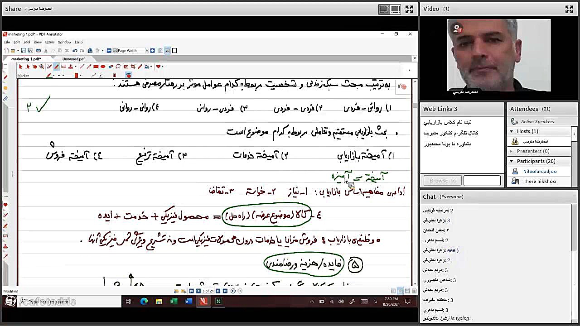Expand the Presenters (0) group
Image resolution: width=580 pixels, height=326 pixels.
(x=512, y=151)
